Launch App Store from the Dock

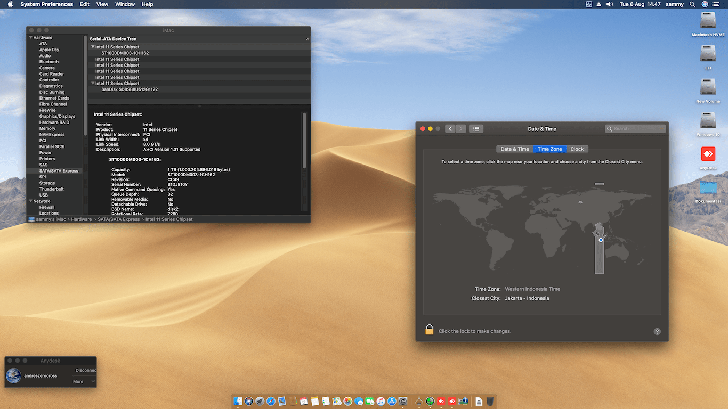click(x=392, y=401)
